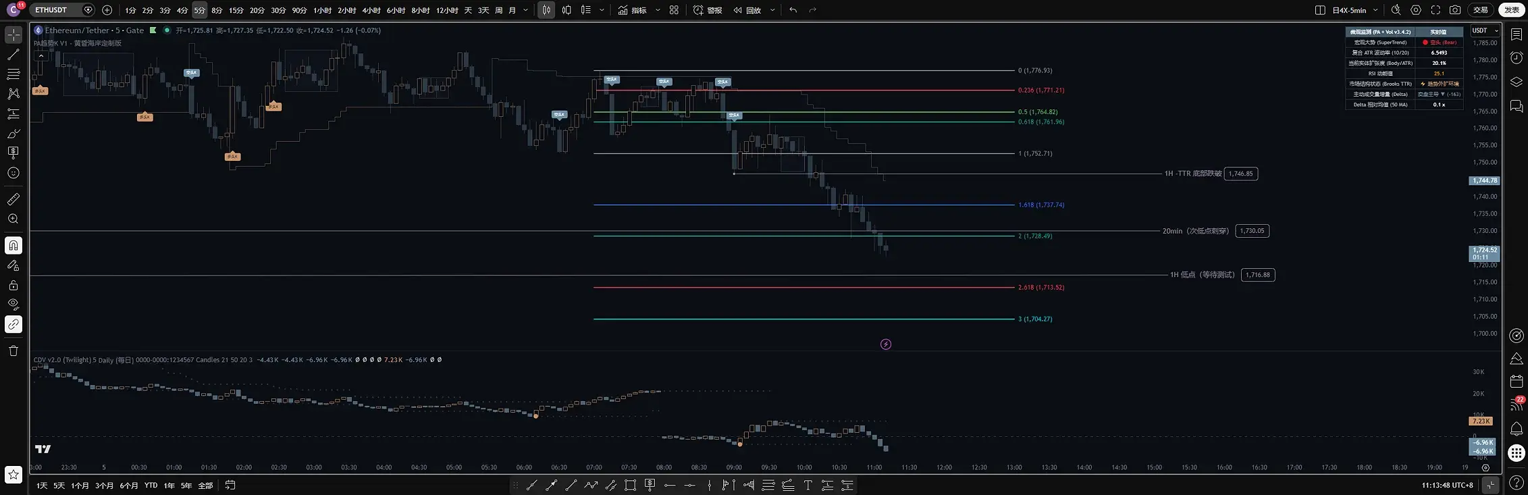Remove drawings with the trash icon
1528x495 pixels.
pos(14,350)
